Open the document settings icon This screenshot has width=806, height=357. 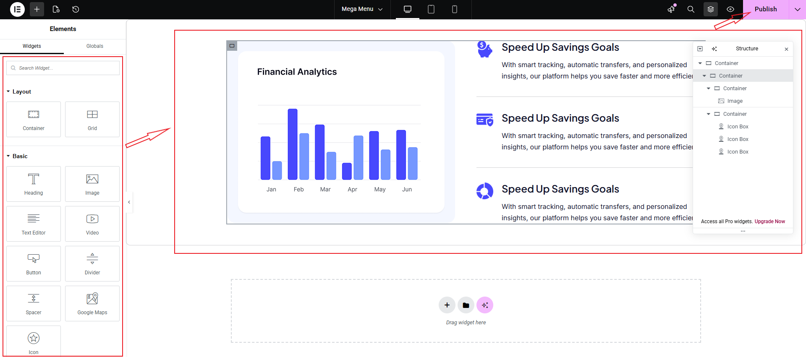coord(56,9)
